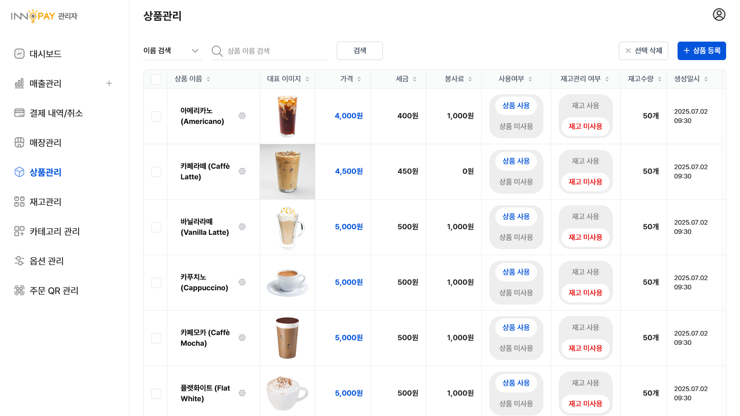Select the Americano row checkbox
This screenshot has width=740, height=416.
pos(156,116)
